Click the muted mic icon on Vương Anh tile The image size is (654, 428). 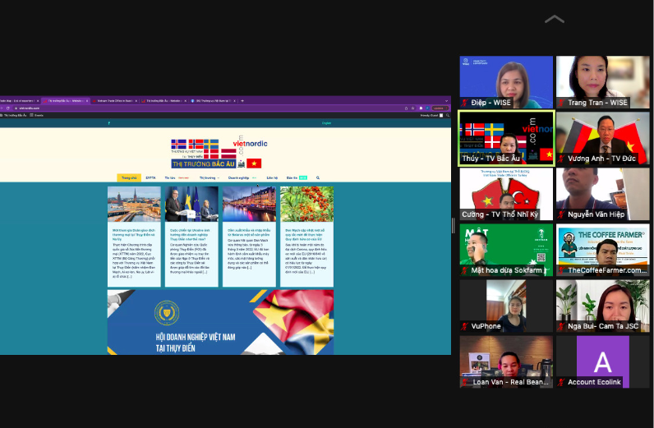562,159
